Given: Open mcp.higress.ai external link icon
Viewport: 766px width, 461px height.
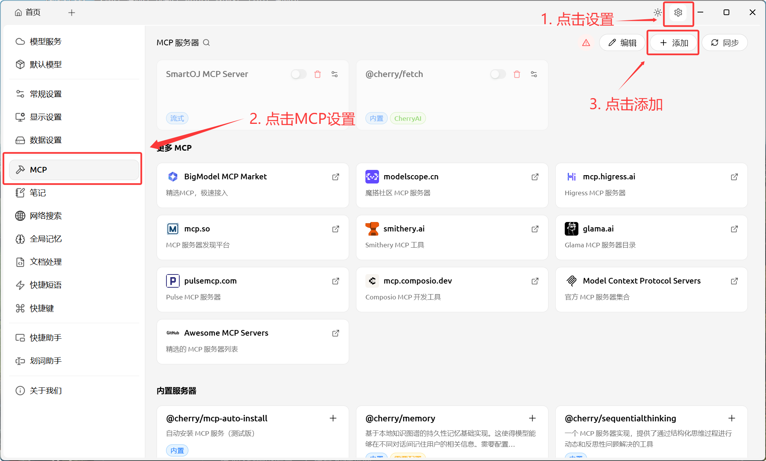Looking at the screenshot, I should click(x=734, y=177).
